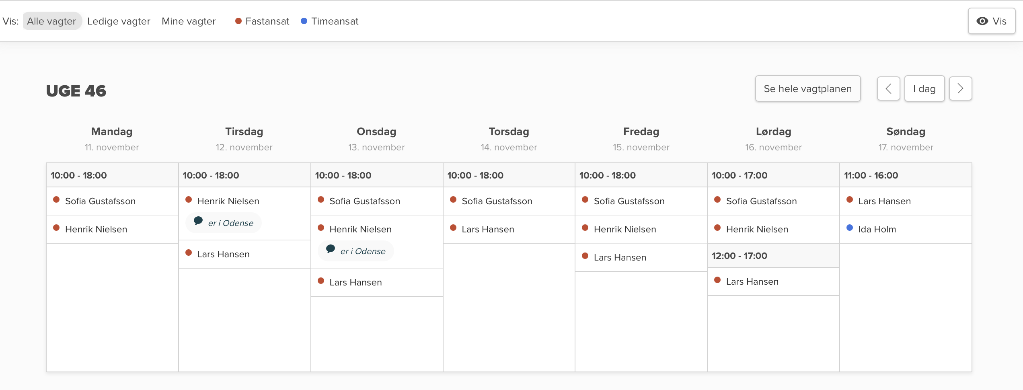Open Se hele vagtplanen
This screenshot has width=1023, height=390.
click(x=807, y=89)
